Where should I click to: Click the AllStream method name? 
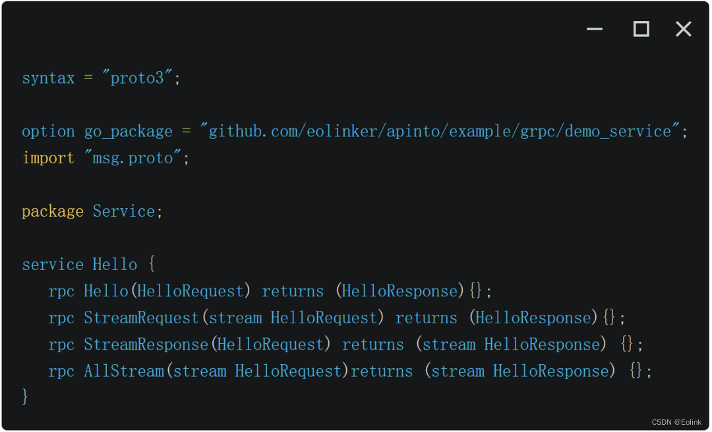pos(124,371)
